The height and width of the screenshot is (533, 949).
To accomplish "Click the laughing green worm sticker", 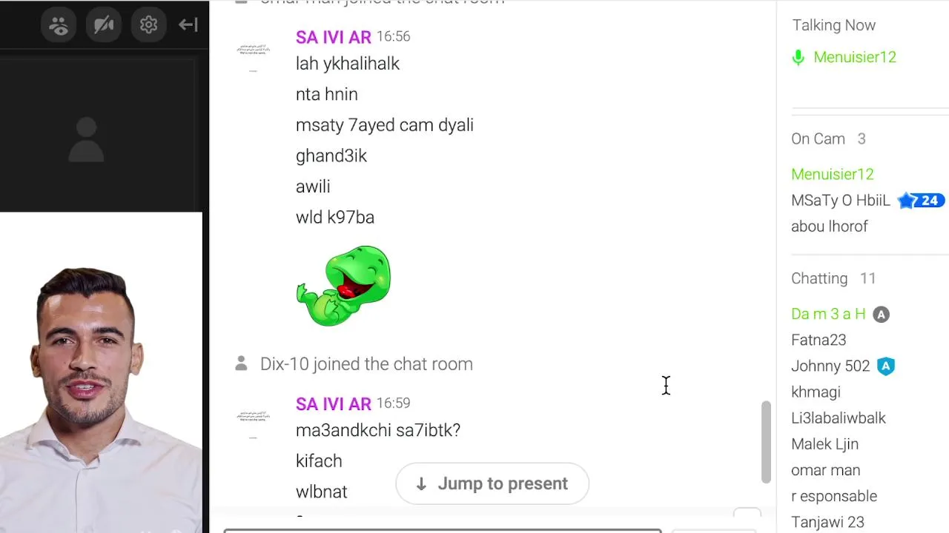I will (343, 286).
